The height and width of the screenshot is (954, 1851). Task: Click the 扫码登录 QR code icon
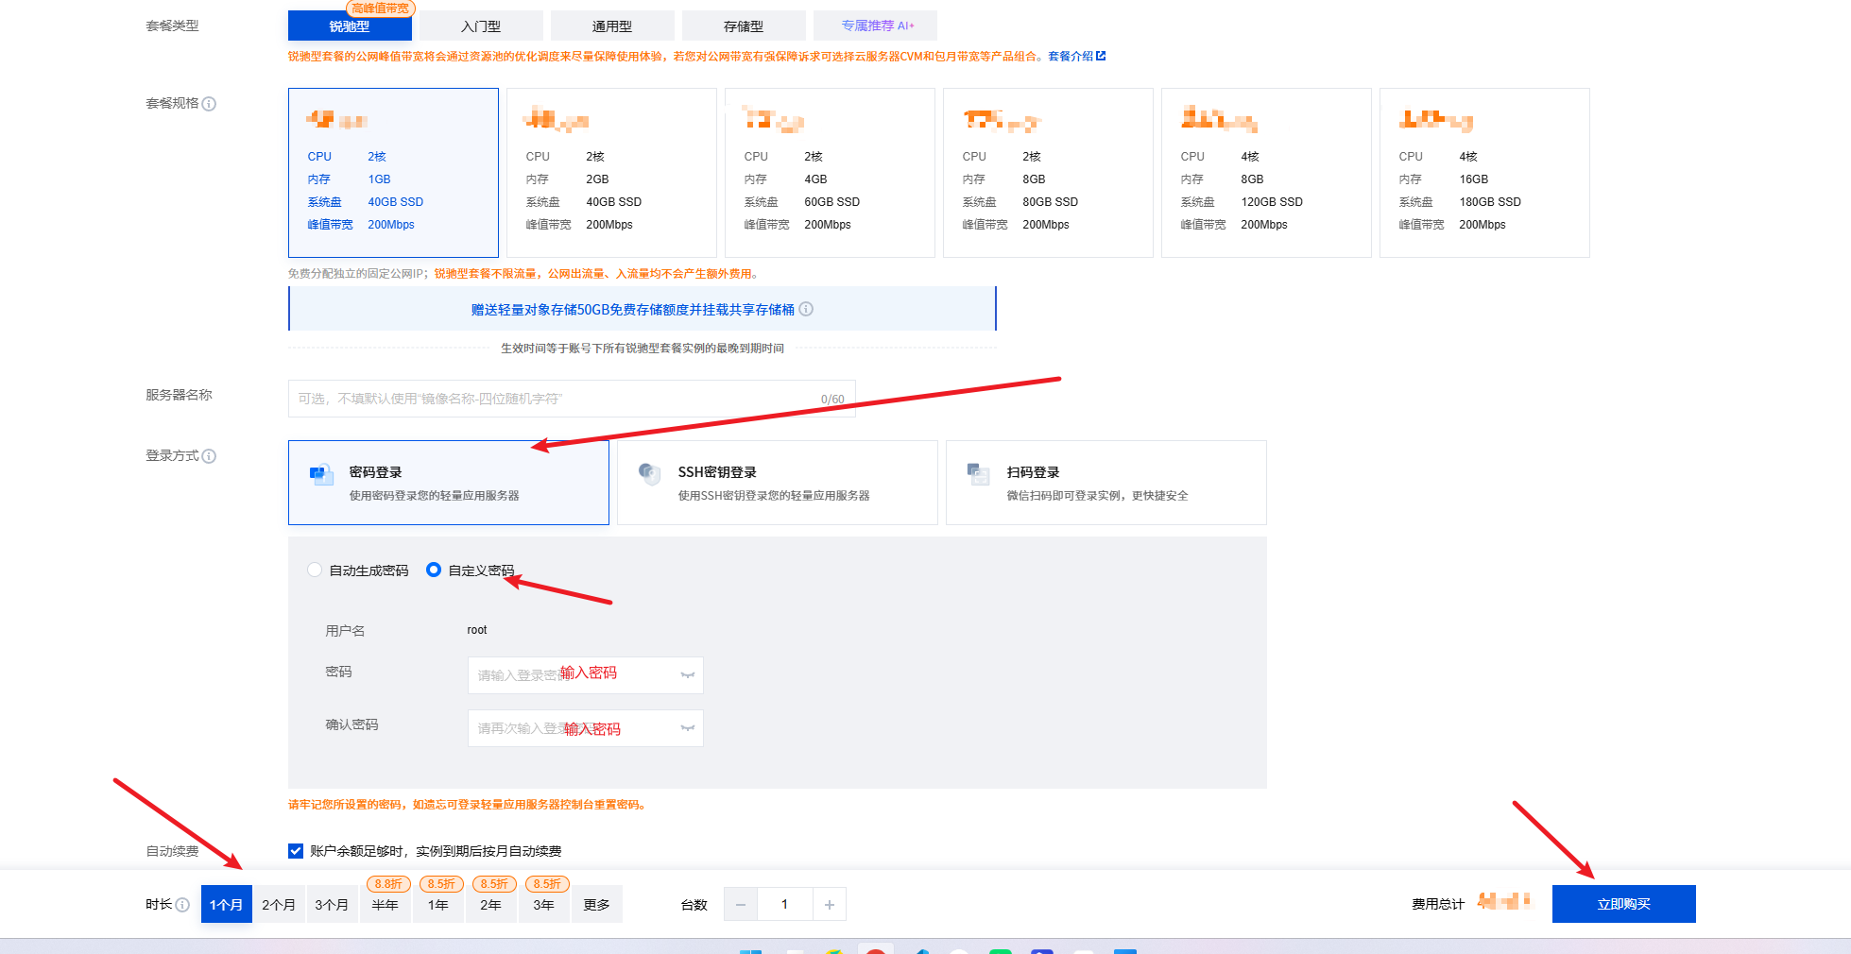click(x=979, y=475)
